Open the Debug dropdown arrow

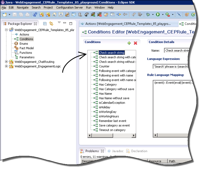coord(153,15)
